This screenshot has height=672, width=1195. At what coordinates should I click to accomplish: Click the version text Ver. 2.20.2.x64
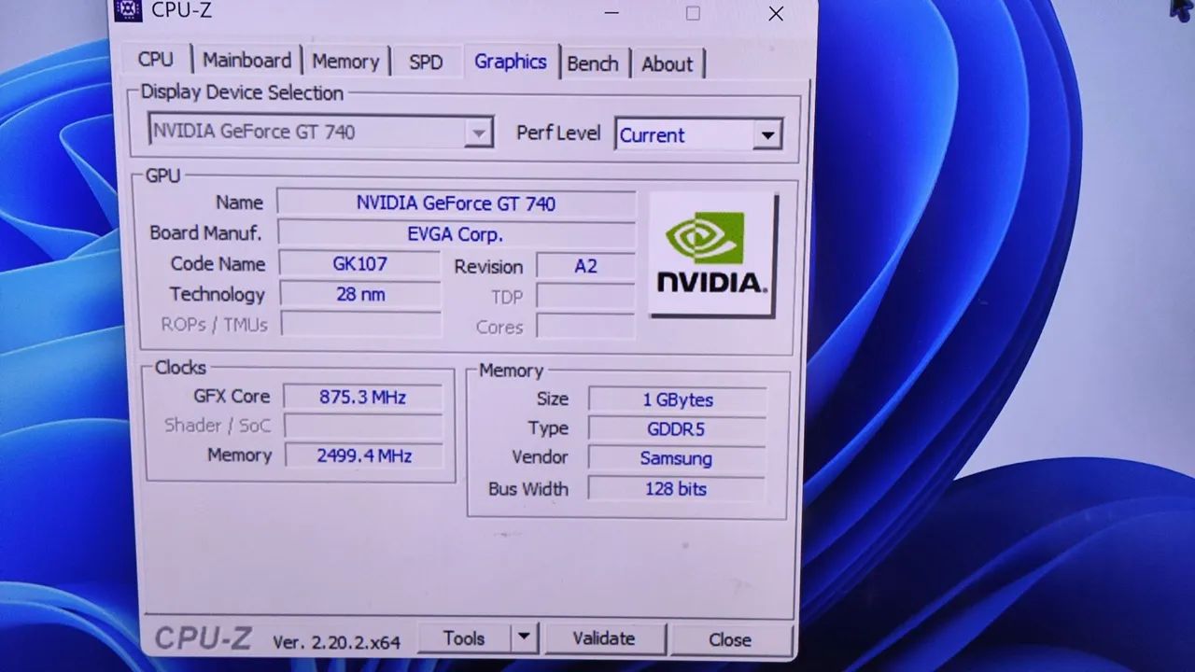click(336, 642)
